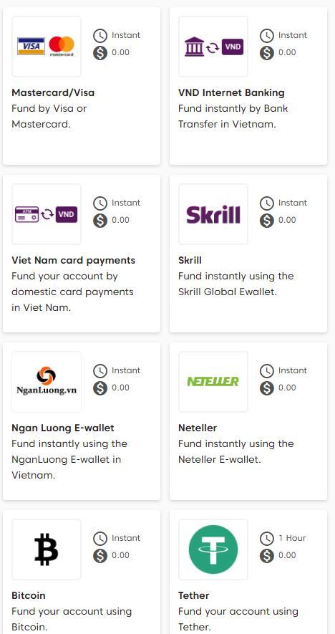Select the black Bitcoin symbol

click(47, 549)
